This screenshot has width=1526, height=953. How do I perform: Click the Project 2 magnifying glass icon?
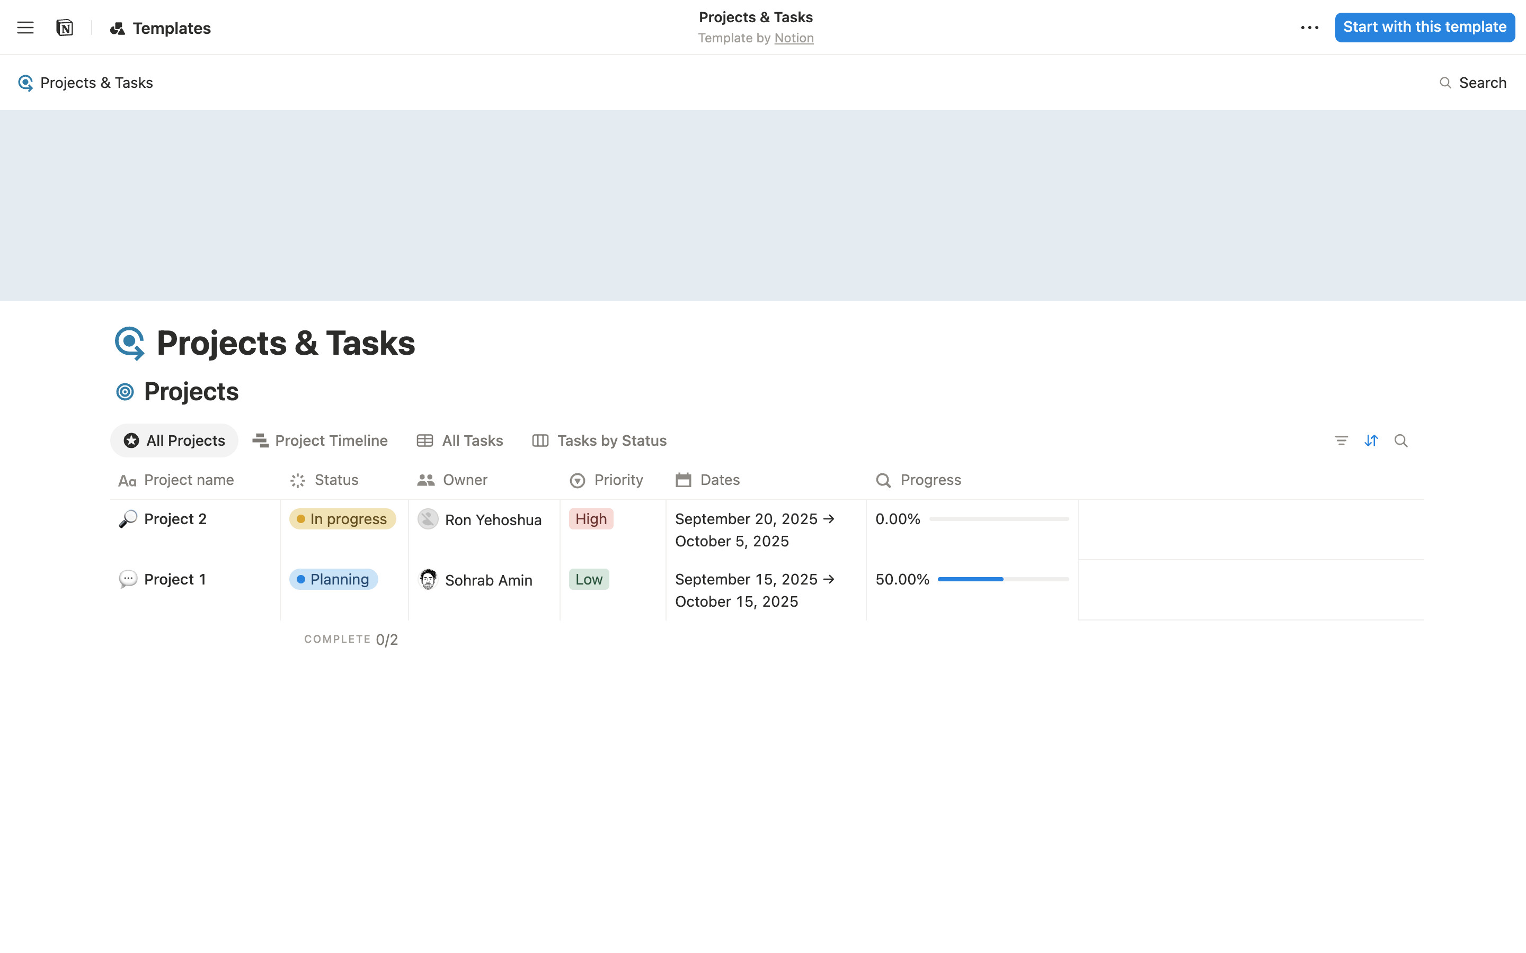point(128,519)
